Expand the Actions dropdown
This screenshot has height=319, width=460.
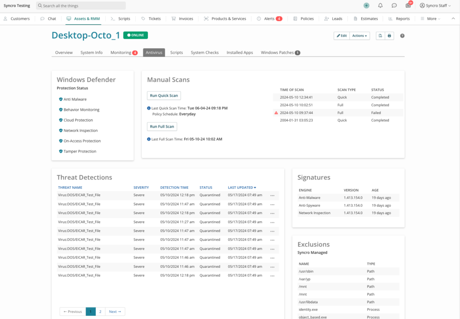(x=359, y=36)
